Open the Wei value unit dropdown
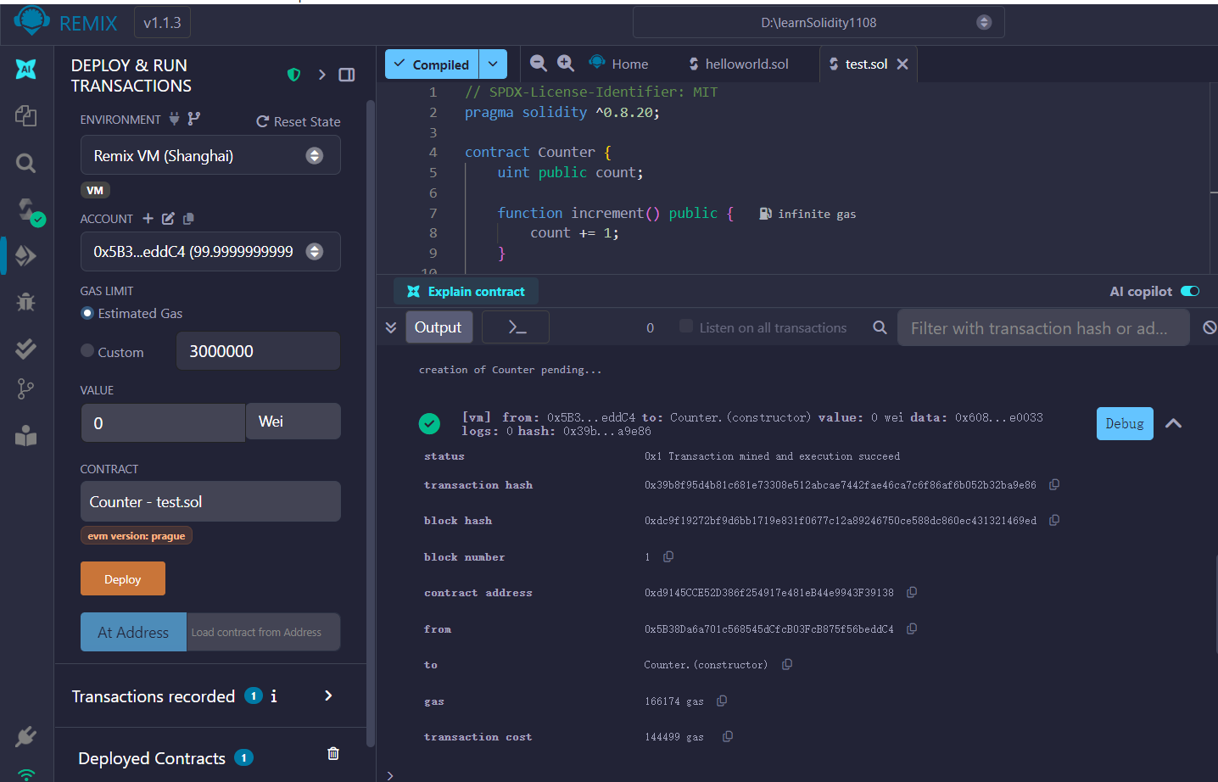Viewport: 1218px width, 782px height. [293, 422]
